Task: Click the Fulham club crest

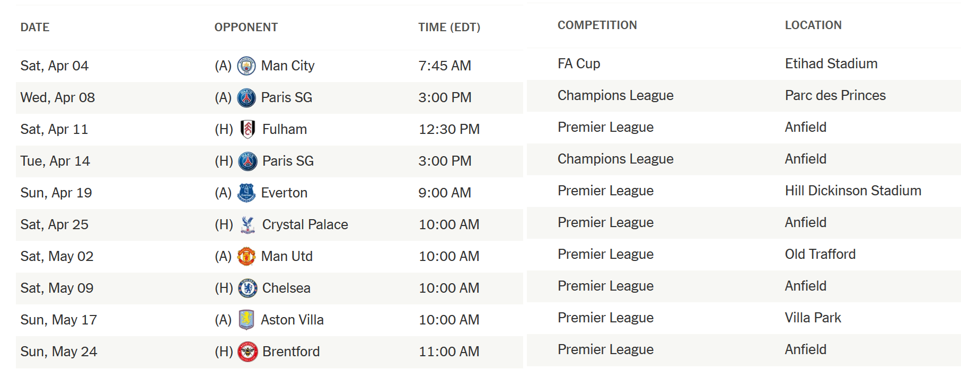Action: pos(248,129)
